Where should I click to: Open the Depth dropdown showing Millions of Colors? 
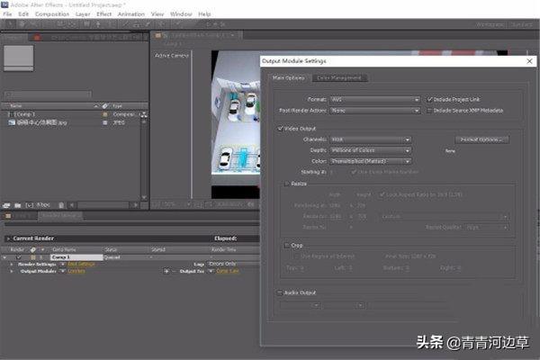coord(370,150)
